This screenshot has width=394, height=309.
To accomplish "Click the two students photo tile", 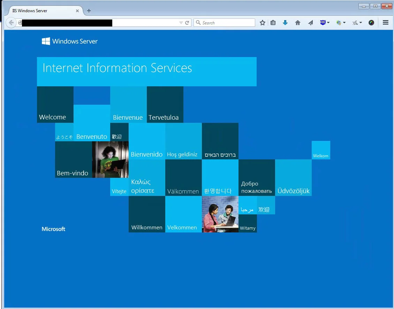I will [x=220, y=214].
